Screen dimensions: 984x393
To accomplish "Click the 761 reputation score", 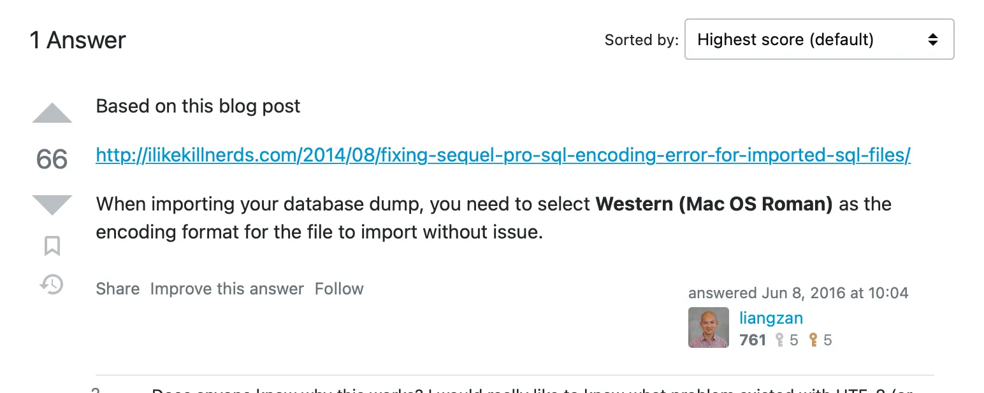I will tap(752, 340).
